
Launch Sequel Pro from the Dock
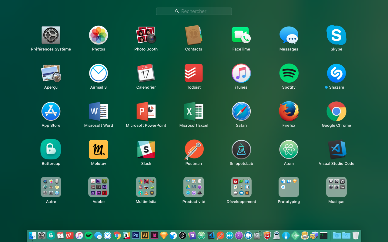tap(305, 235)
